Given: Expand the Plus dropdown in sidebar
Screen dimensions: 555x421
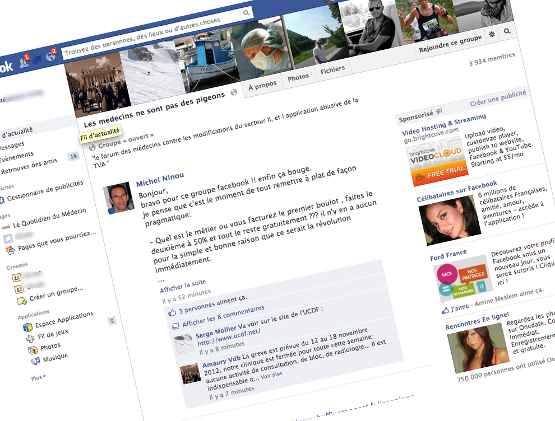Looking at the screenshot, I should tap(38, 378).
